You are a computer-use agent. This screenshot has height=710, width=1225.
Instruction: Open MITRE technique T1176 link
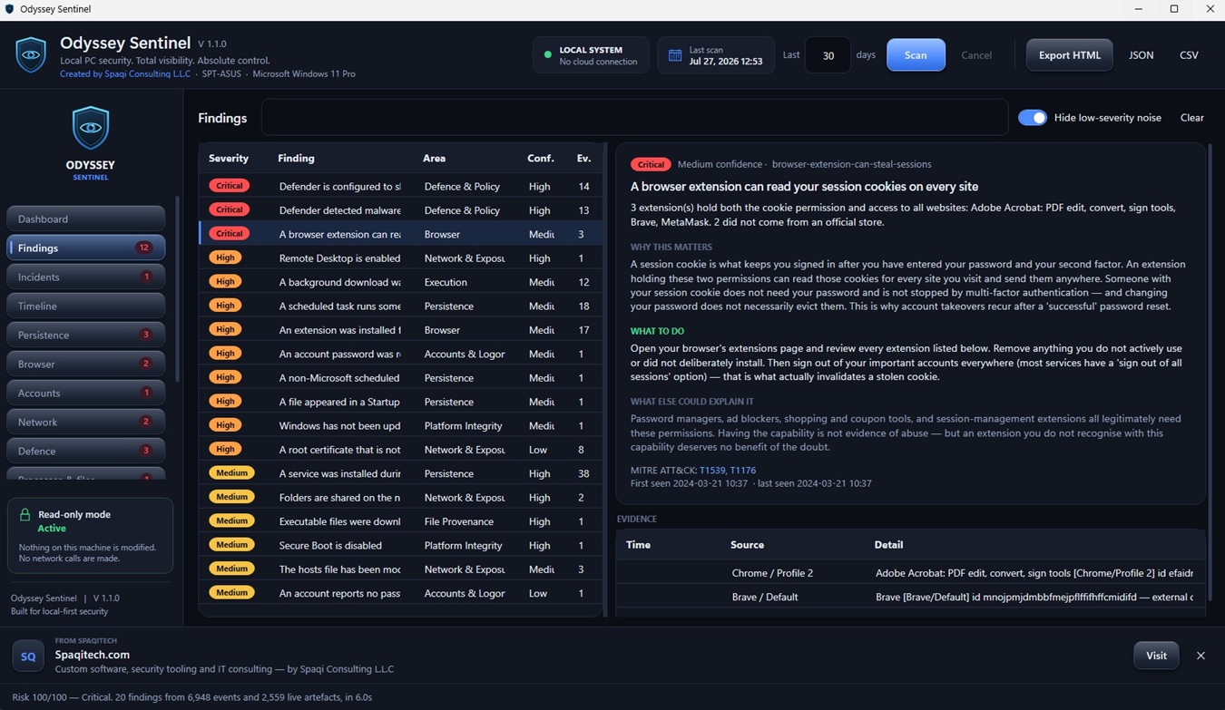click(743, 471)
